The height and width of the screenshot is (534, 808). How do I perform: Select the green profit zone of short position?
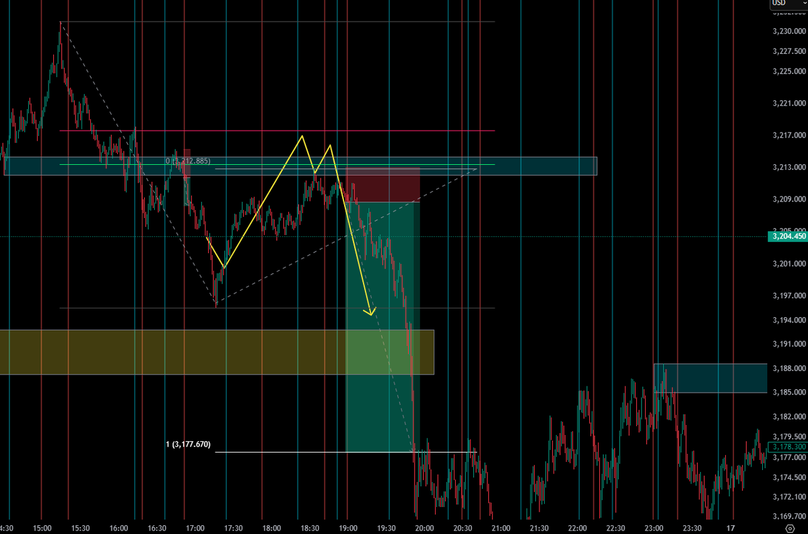[x=382, y=327]
